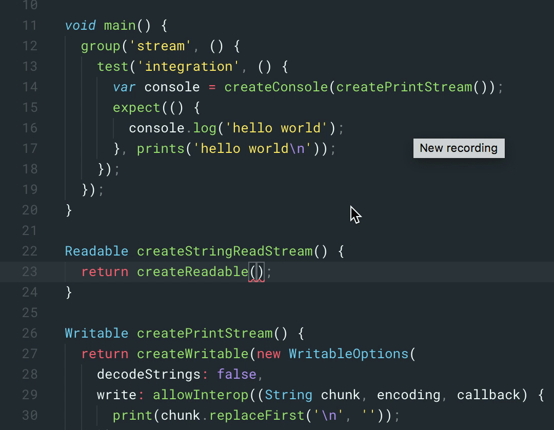Viewport: 554px width, 430px height.
Task: Click line number 25 in gutter
Action: 30,312
